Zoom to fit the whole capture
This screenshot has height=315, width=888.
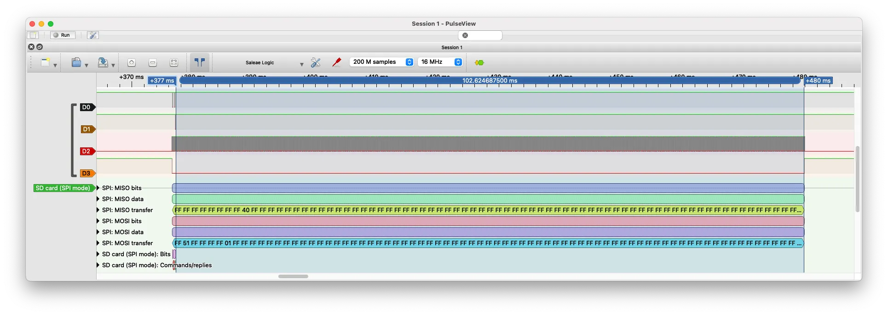[174, 62]
